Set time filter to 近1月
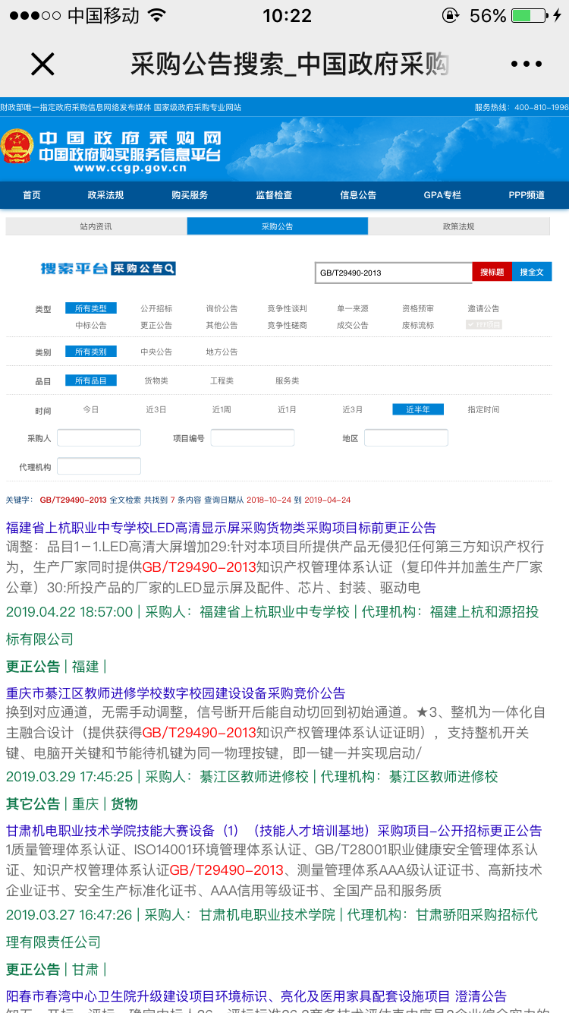 click(287, 409)
